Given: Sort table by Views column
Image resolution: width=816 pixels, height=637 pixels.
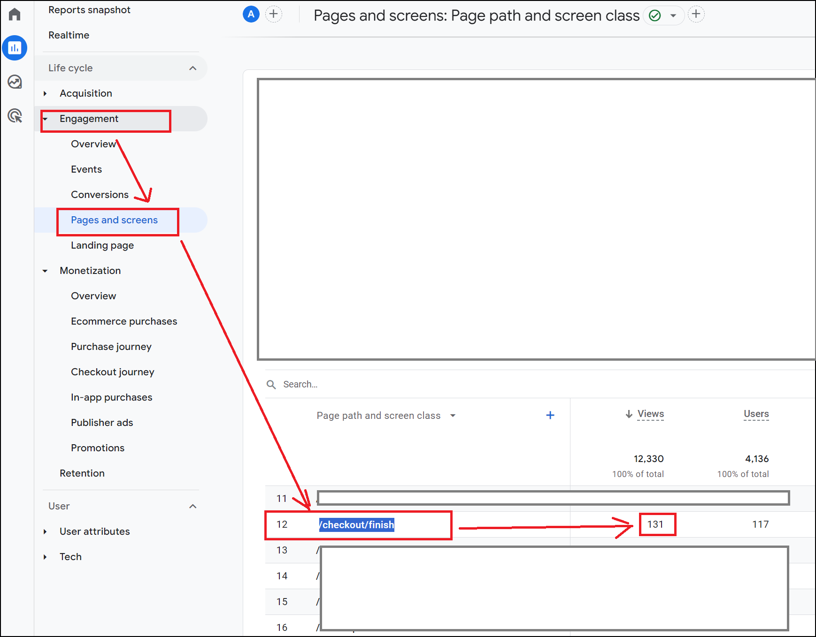Looking at the screenshot, I should pyautogui.click(x=650, y=414).
